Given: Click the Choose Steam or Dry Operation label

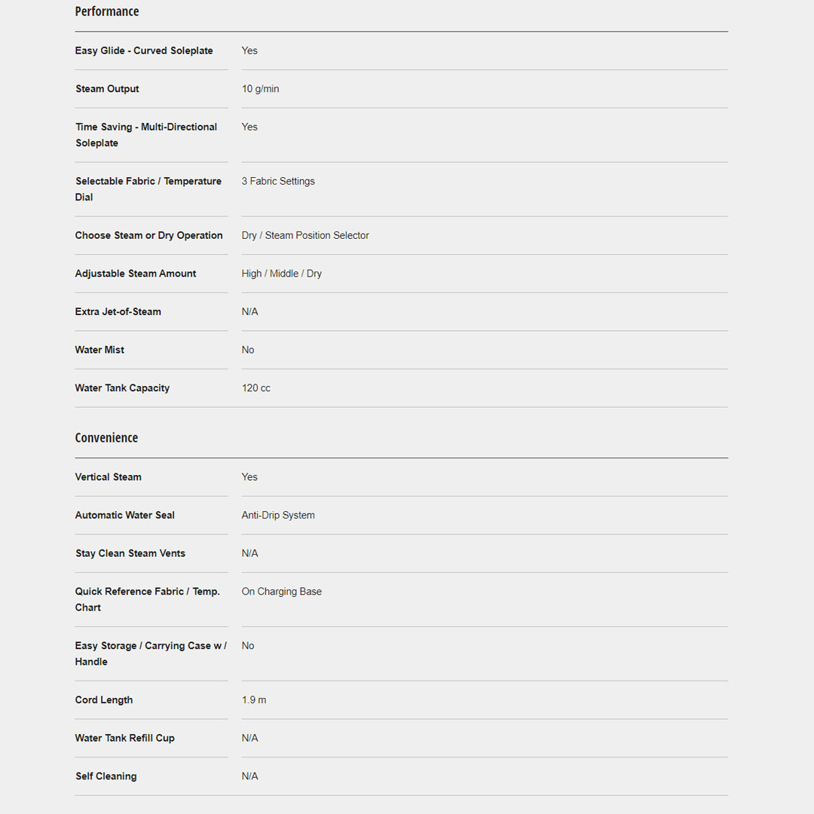Looking at the screenshot, I should pyautogui.click(x=148, y=235).
